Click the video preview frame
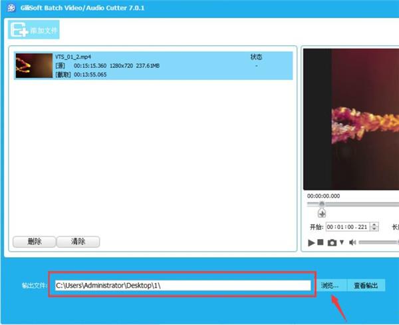 point(351,119)
